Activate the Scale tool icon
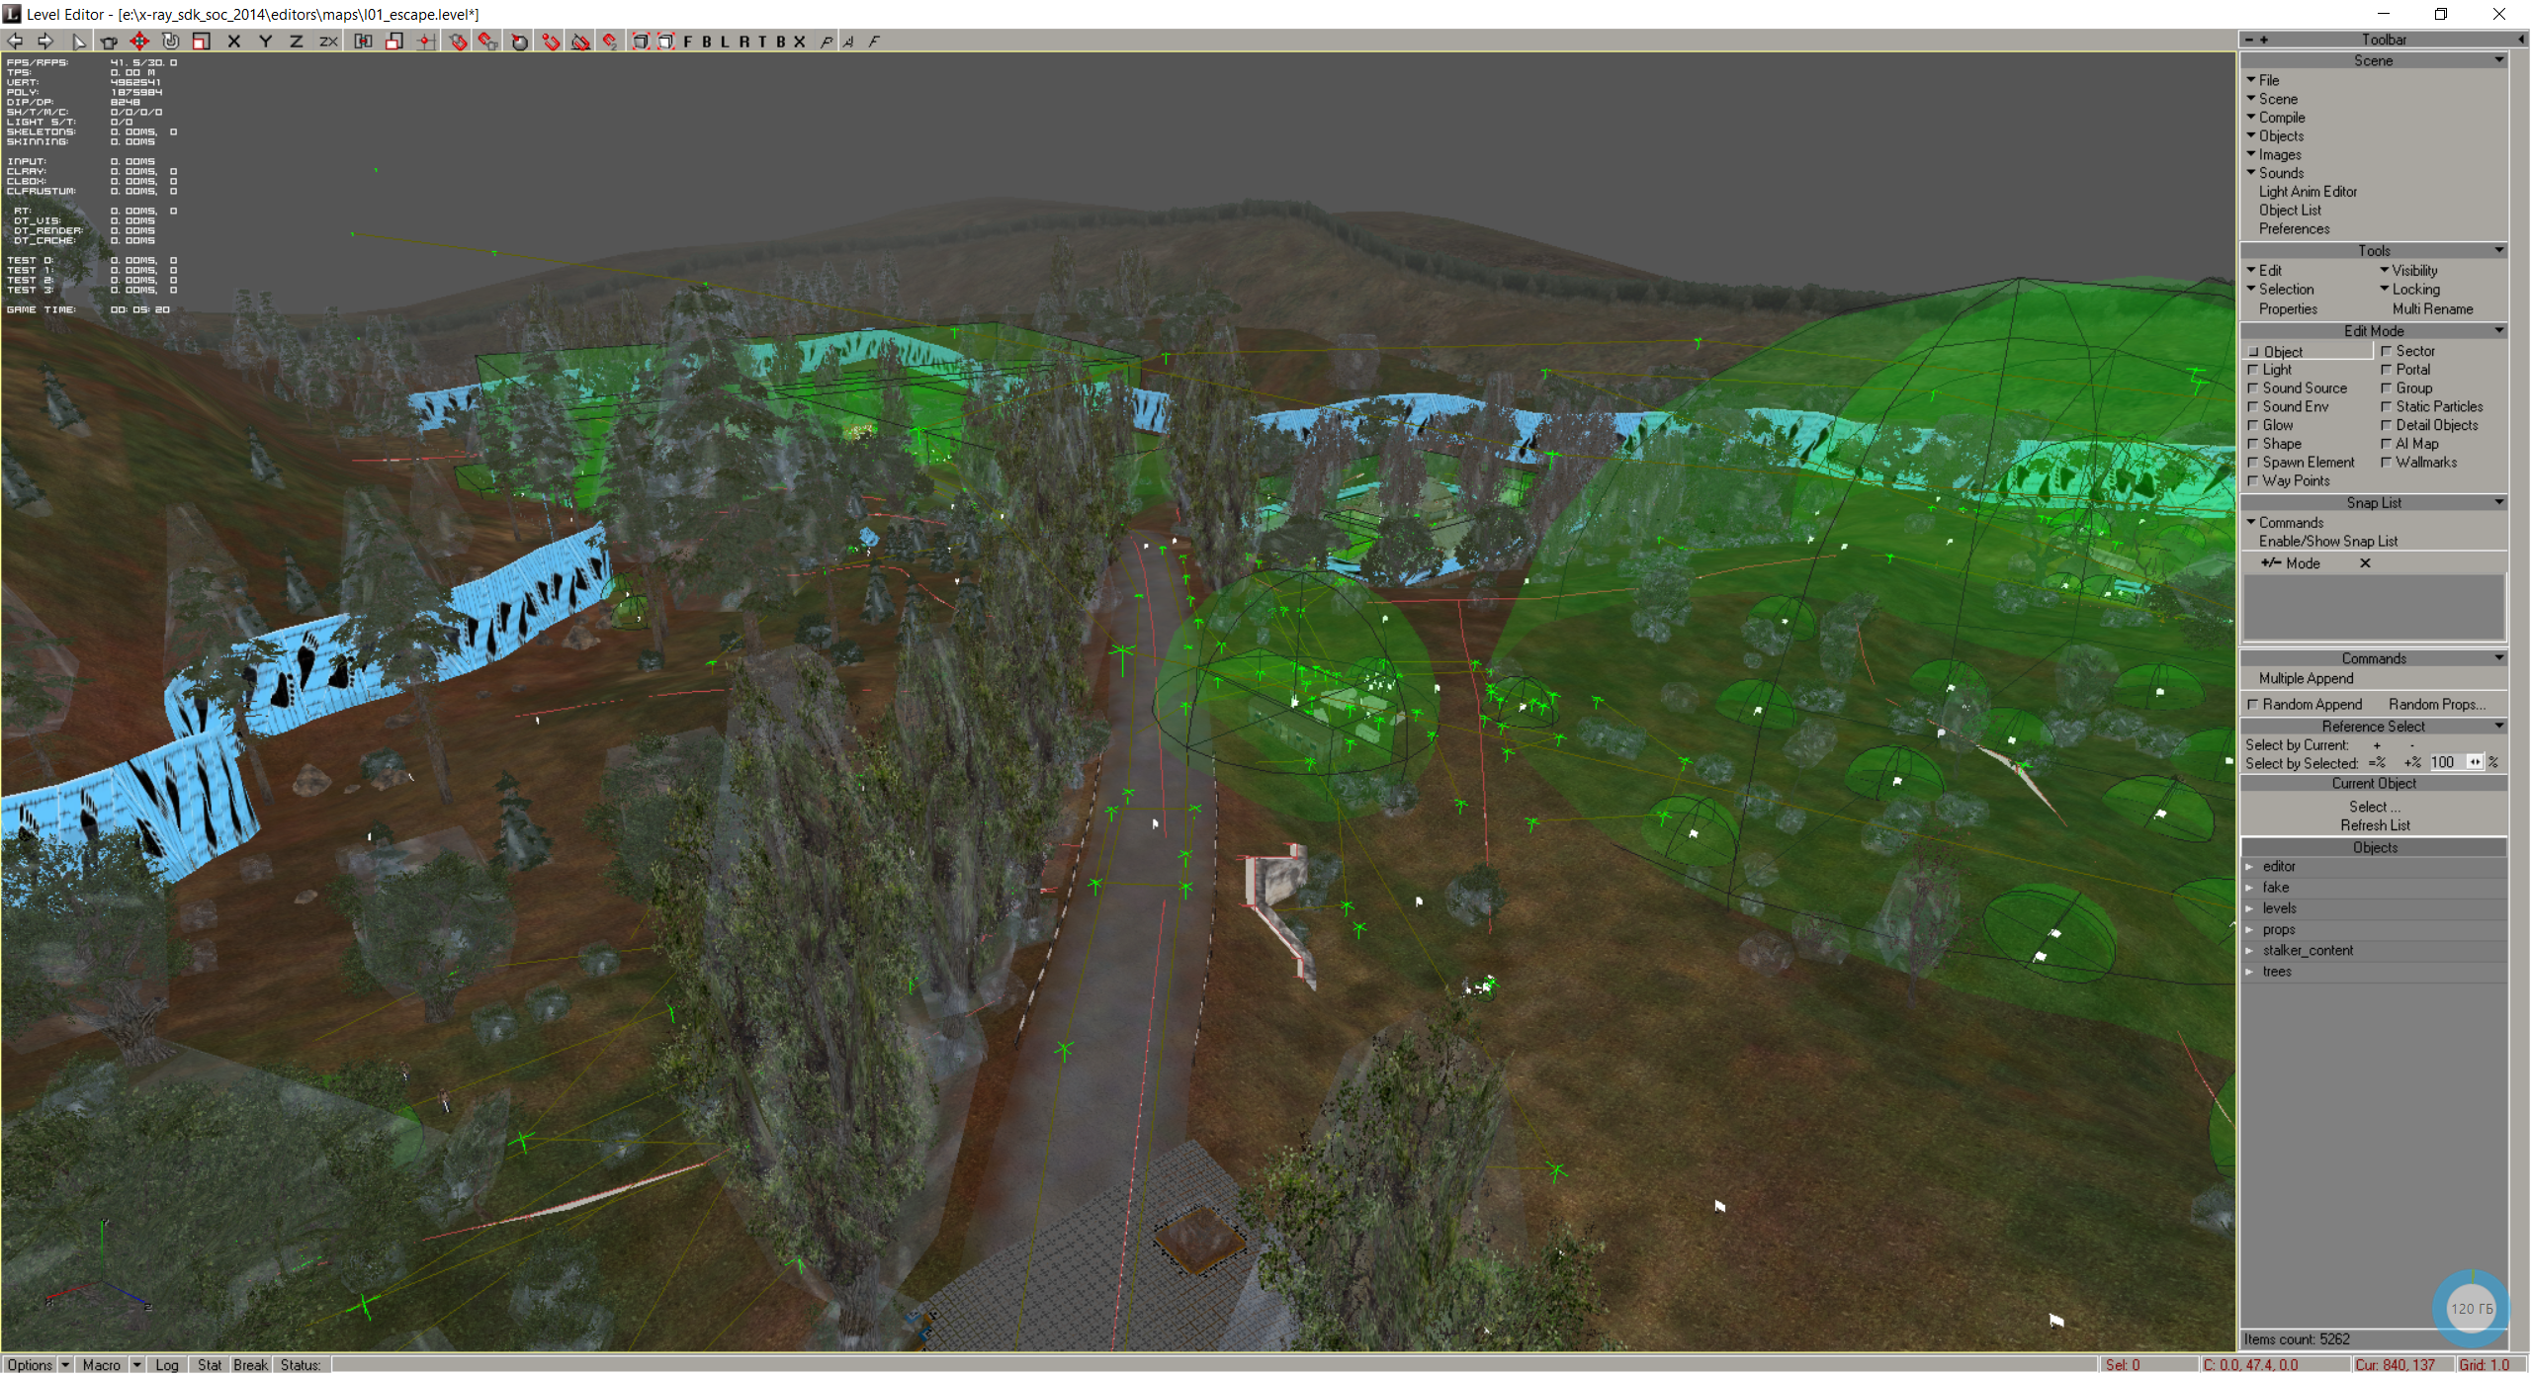Viewport: 2531px width, 1374px height. pyautogui.click(x=202, y=41)
